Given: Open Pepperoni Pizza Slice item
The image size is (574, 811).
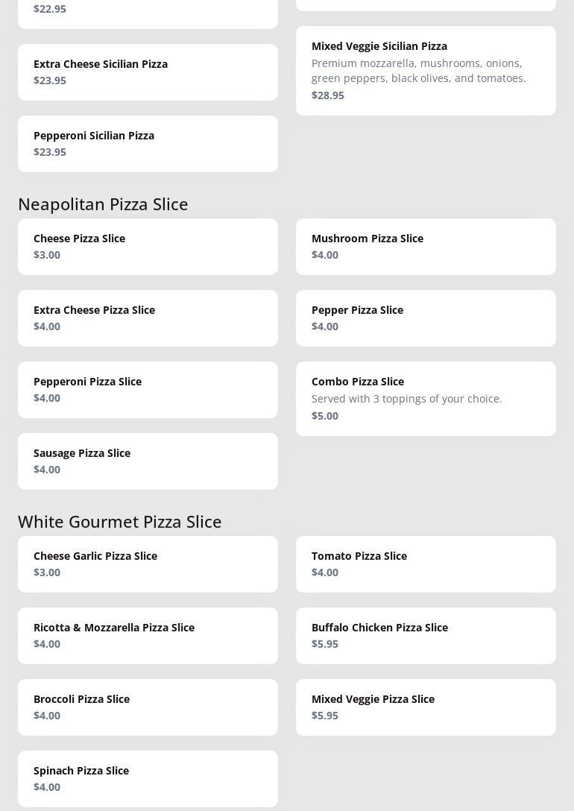Looking at the screenshot, I should point(148,390).
